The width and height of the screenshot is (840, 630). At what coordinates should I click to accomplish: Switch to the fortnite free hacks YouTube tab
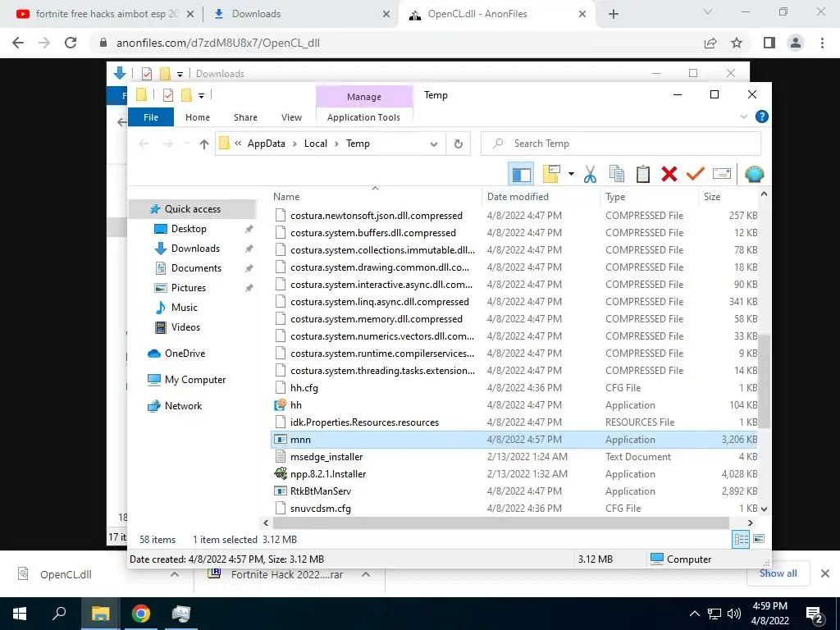tap(106, 14)
